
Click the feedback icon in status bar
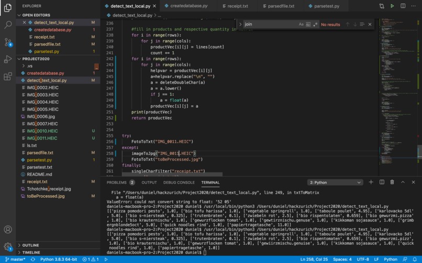405,259
